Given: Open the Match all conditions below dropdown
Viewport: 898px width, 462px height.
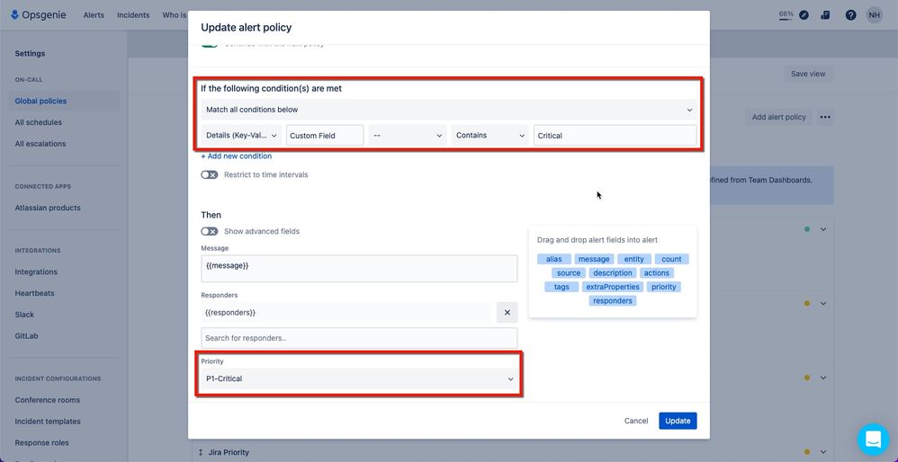Looking at the screenshot, I should pos(449,110).
